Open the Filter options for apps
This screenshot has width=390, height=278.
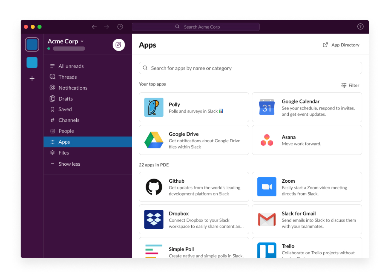(x=350, y=85)
